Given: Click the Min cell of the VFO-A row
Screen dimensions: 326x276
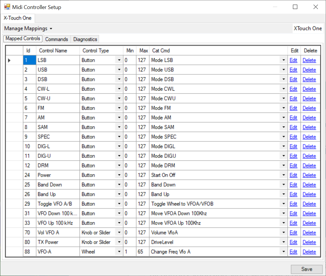Looking at the screenshot, I should (130, 252).
